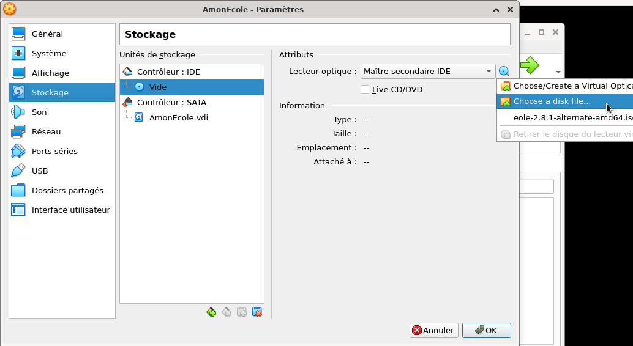This screenshot has height=346, width=633.
Task: Click the VirtualBox gear icon in title bar
Action: (9, 9)
